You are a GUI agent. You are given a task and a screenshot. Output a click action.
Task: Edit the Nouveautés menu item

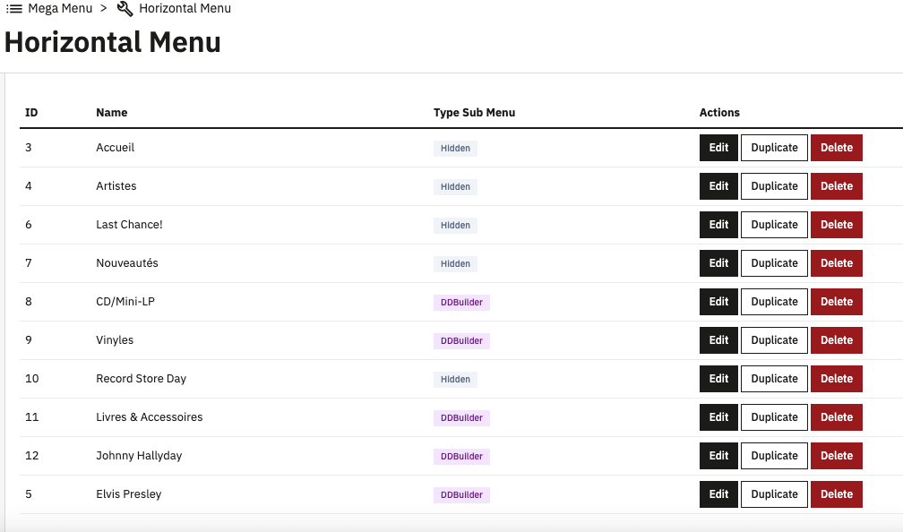[x=718, y=263]
